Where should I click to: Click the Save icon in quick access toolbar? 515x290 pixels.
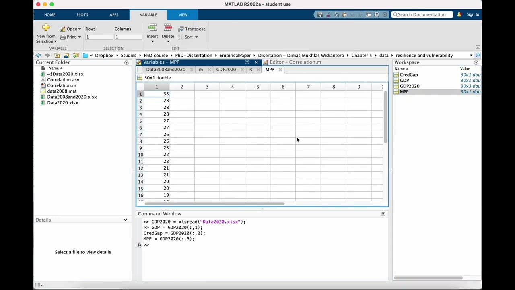[x=320, y=14]
